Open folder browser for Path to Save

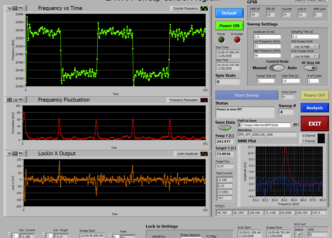(295, 124)
